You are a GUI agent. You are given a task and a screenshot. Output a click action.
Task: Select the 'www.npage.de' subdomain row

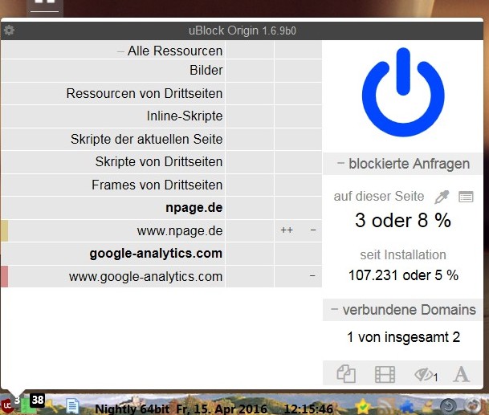(113, 230)
